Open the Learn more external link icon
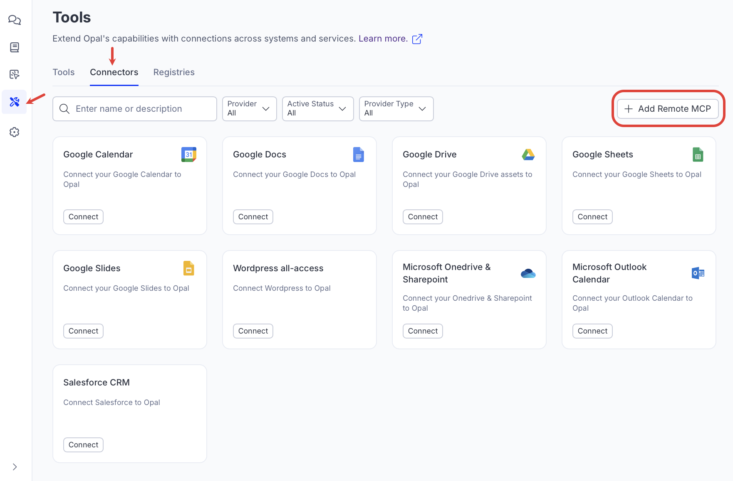This screenshot has width=733, height=481. (417, 39)
